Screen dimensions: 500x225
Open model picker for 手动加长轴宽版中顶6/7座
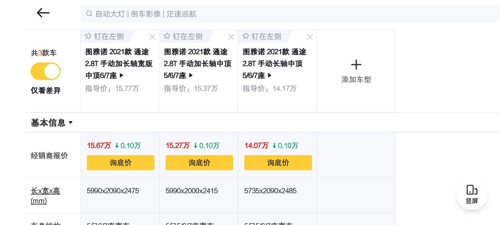coord(119,63)
